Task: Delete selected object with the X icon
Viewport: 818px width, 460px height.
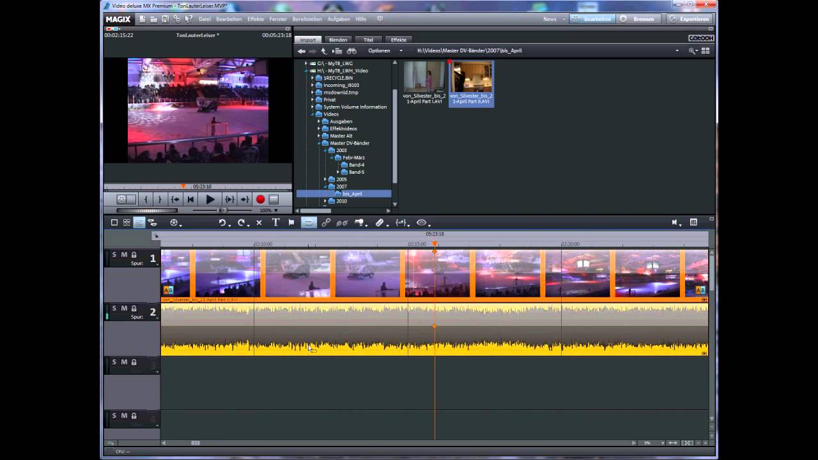Action: point(259,222)
